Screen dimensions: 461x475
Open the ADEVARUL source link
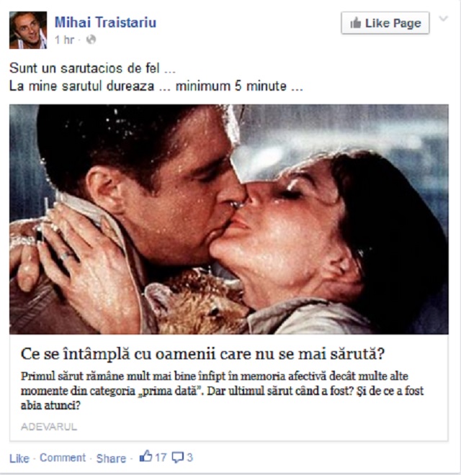(49, 427)
